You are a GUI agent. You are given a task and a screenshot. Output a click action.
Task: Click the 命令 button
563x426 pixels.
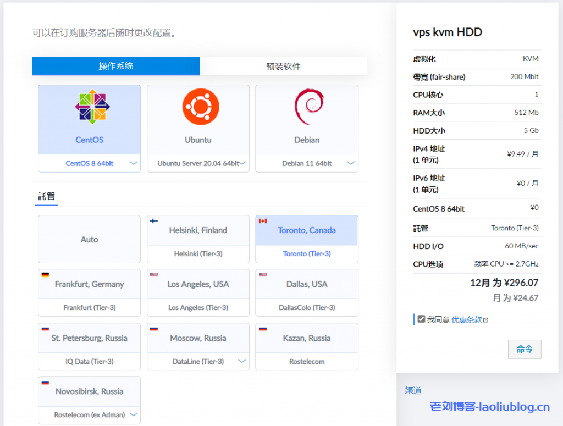coord(524,348)
